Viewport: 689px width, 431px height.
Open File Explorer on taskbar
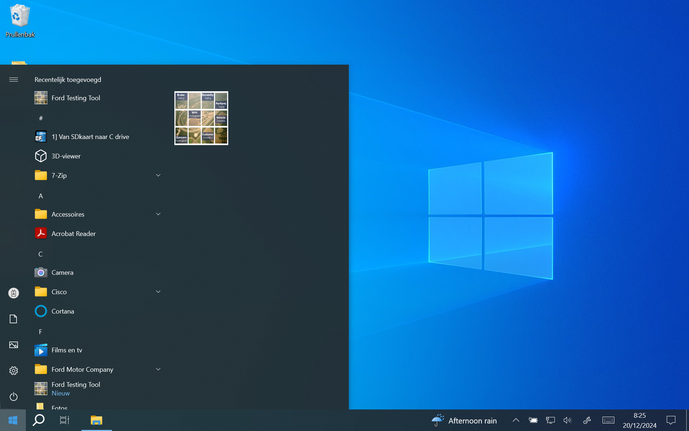(x=97, y=420)
